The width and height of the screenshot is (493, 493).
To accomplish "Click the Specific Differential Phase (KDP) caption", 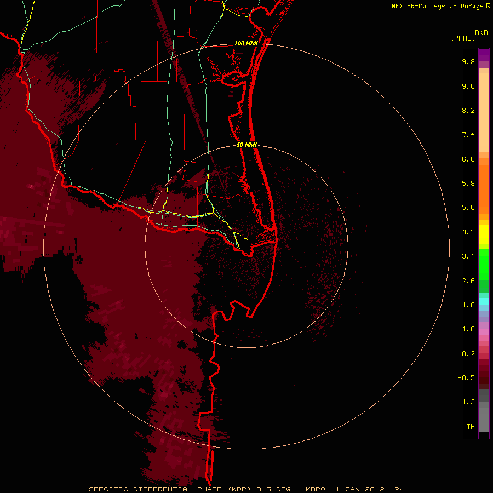I will (x=246, y=489).
